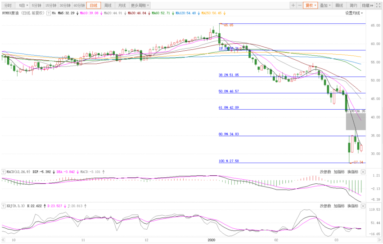This screenshot has width=383, height=244.
Task: Click MA60:52.71 legend value
Action: pos(161,13)
